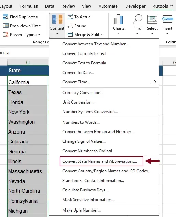The image size is (176, 217).
Task: Click the Round tool icon
Action: click(x=70, y=26)
